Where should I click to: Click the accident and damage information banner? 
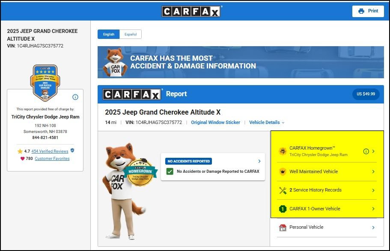[241, 62]
